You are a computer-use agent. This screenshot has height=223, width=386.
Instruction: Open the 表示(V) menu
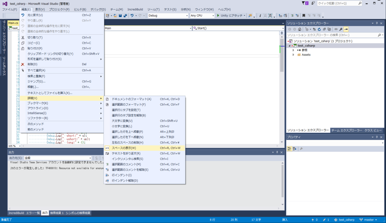(x=40, y=9)
